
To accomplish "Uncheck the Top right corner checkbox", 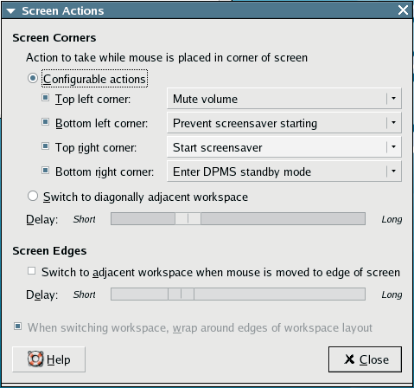I will point(45,146).
